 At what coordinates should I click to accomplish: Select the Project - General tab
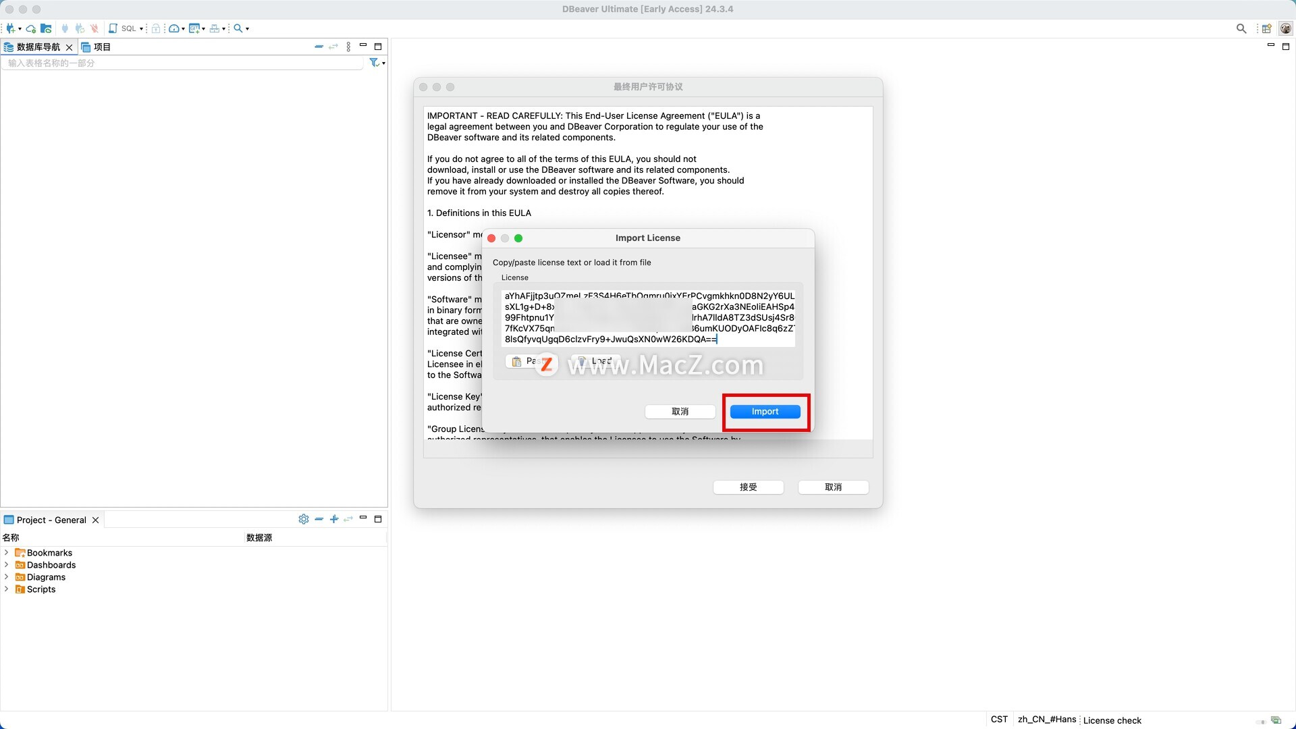(x=51, y=520)
